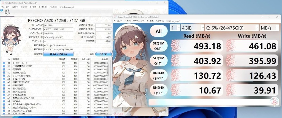Run All benchmarks in CrystalDiskMark
The width and height of the screenshot is (282, 118).
[x=159, y=31]
